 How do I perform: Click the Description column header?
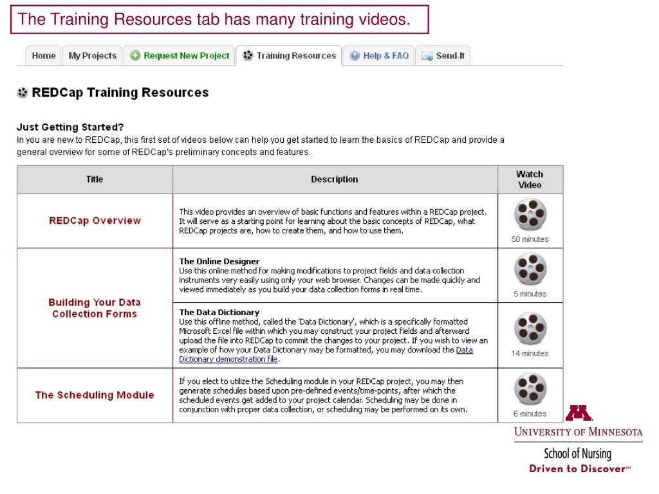pyautogui.click(x=335, y=179)
